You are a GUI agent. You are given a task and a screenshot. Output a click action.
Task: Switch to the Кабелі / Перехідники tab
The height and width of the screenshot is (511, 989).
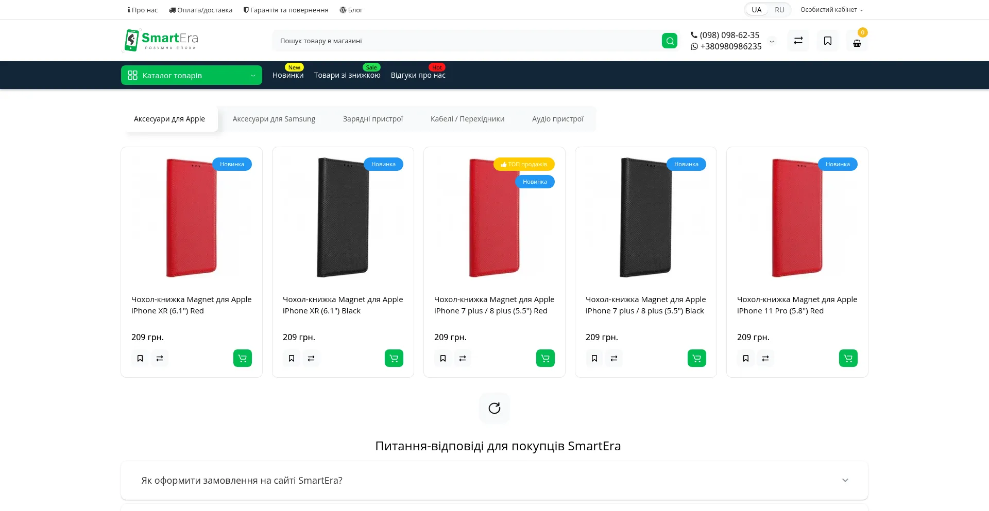pos(468,119)
